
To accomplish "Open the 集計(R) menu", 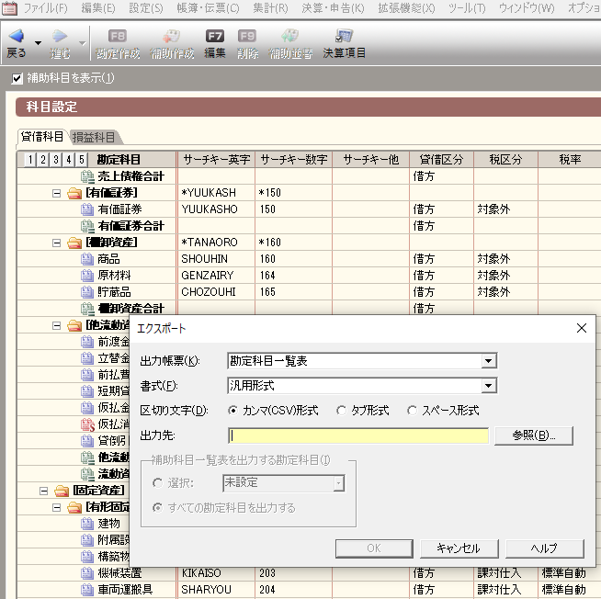I will 270,7.
